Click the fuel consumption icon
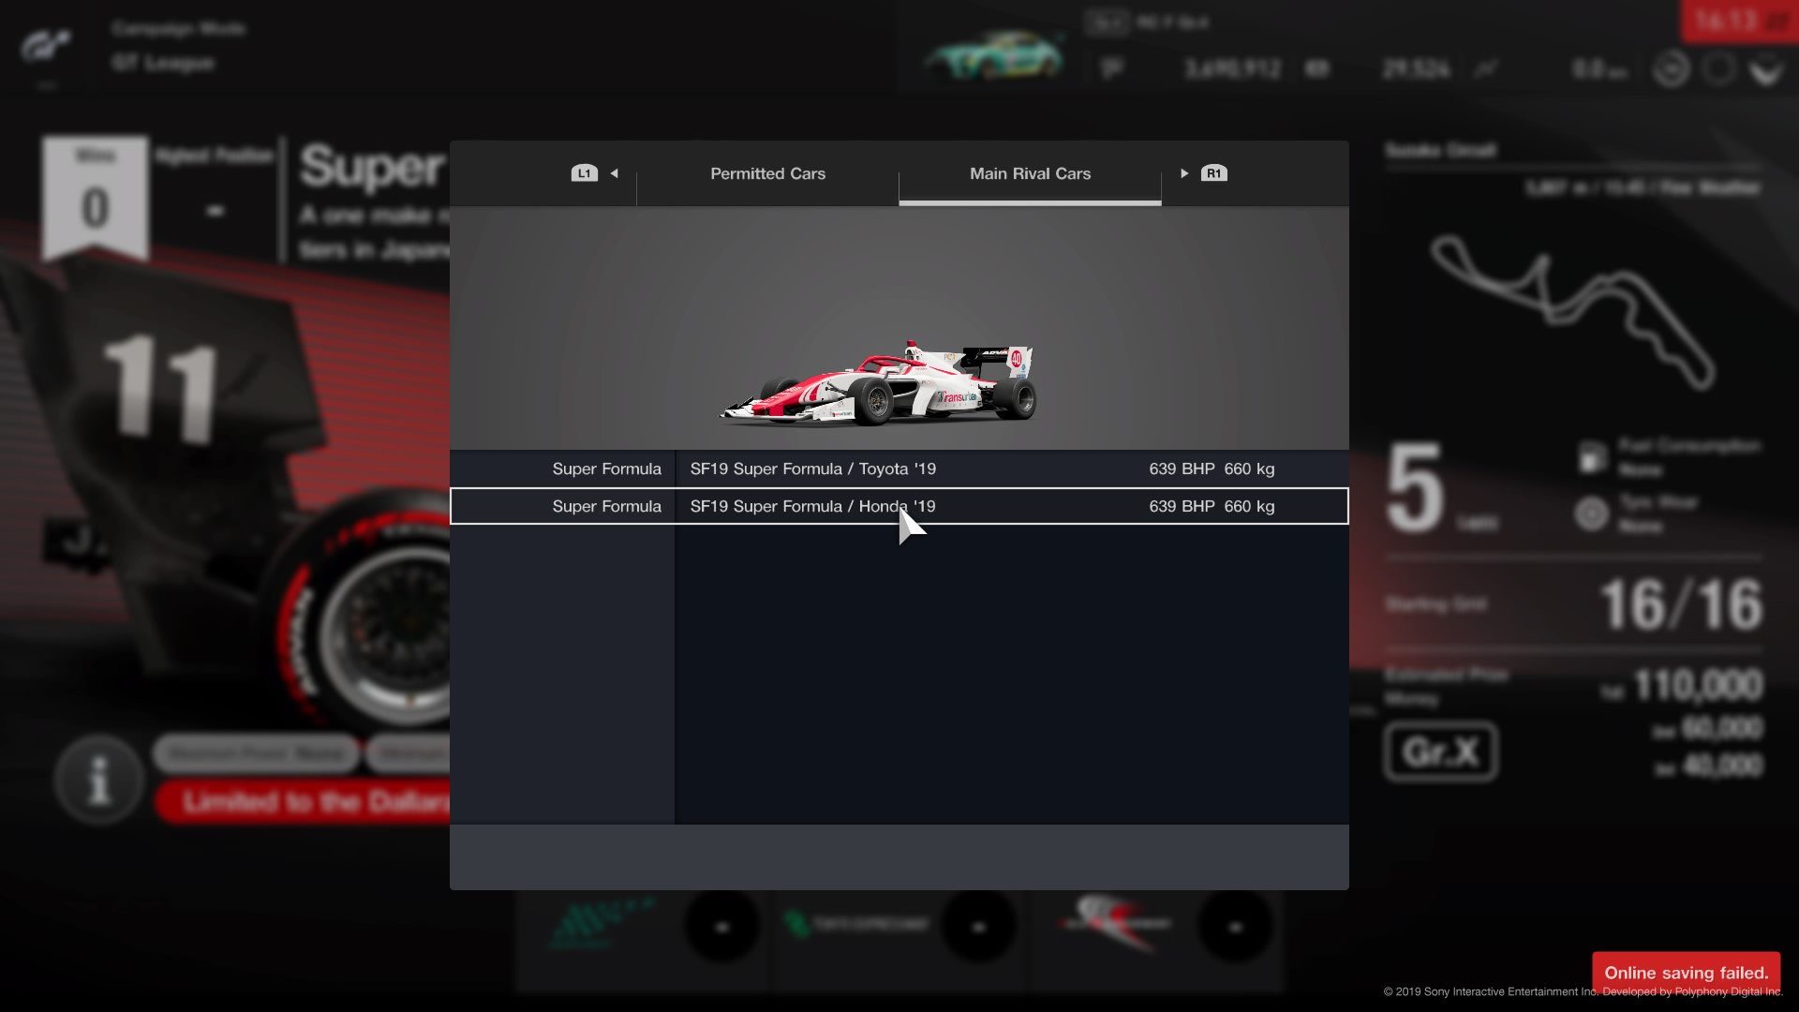 1592,457
